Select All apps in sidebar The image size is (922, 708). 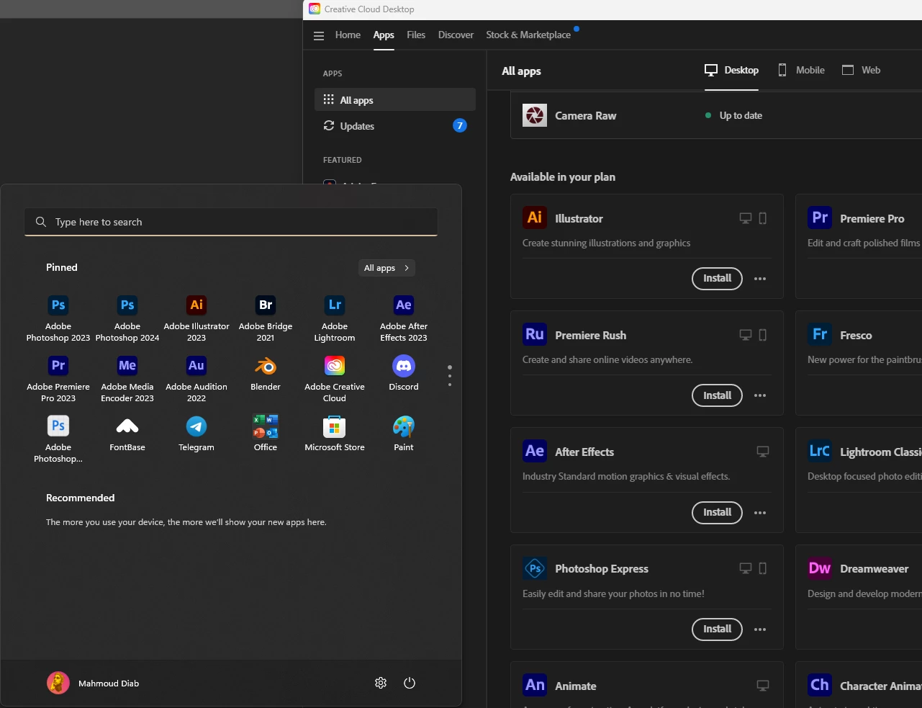pyautogui.click(x=395, y=99)
